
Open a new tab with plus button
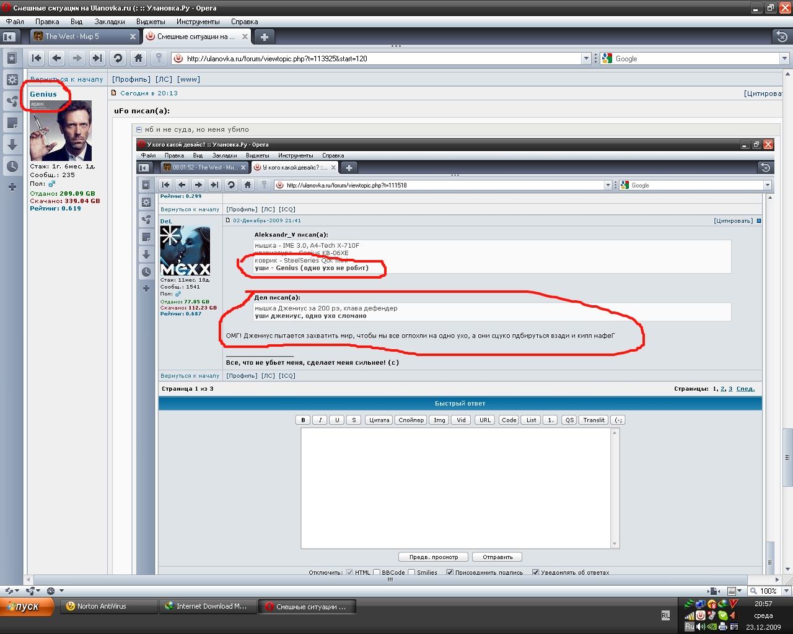[264, 37]
